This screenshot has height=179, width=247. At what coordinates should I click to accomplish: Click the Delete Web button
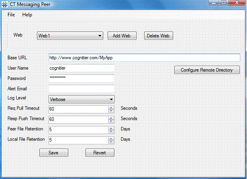click(x=158, y=36)
